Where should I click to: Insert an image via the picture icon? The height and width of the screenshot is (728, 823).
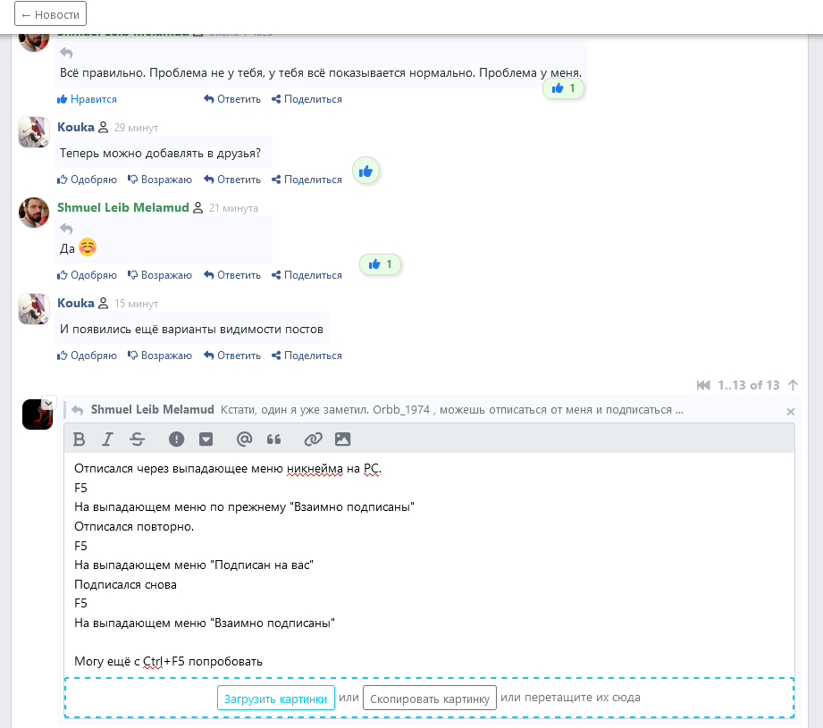click(x=342, y=439)
